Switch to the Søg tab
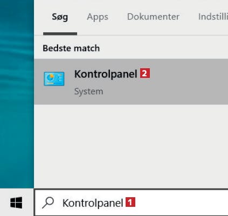The height and width of the screenshot is (216, 228). pos(60,17)
